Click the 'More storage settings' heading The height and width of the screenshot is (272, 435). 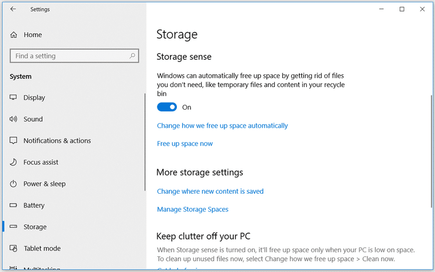tap(200, 172)
